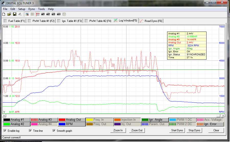Click the gear settings toolbar icon
Screen dimensions: 230x142
[x=64, y=14]
